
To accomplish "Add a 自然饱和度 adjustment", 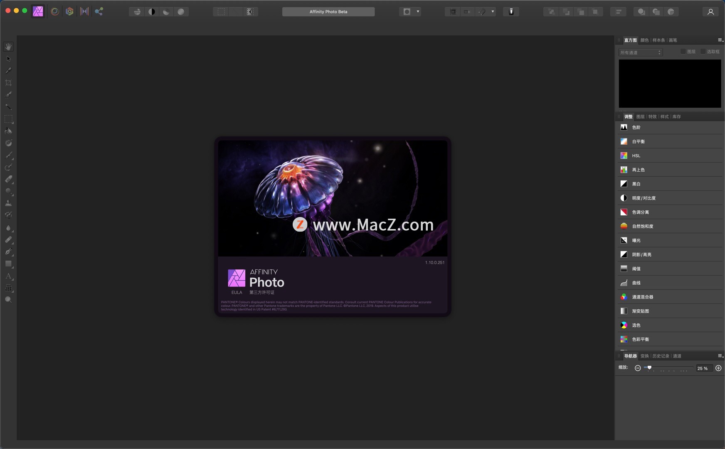I will coord(670,227).
